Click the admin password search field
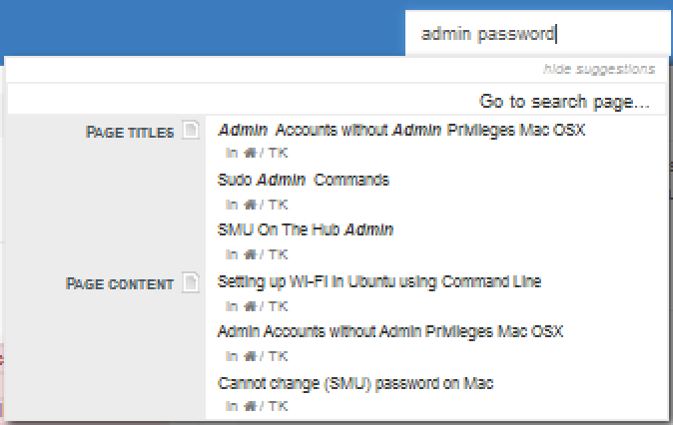This screenshot has height=425, width=673. pos(536,34)
